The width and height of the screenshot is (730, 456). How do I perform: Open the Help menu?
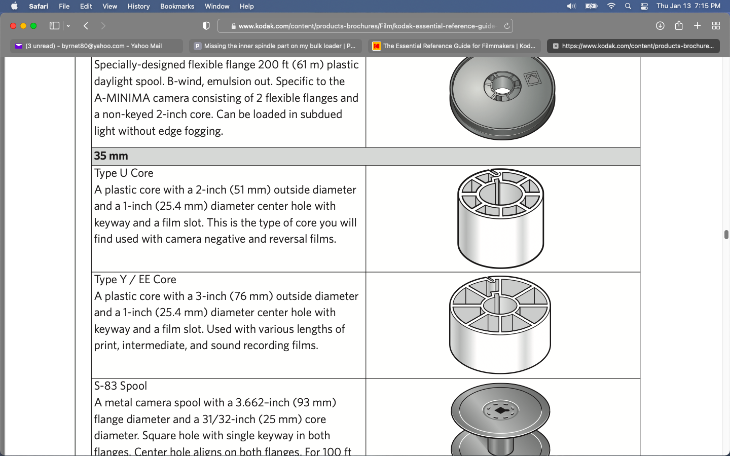[x=247, y=6]
